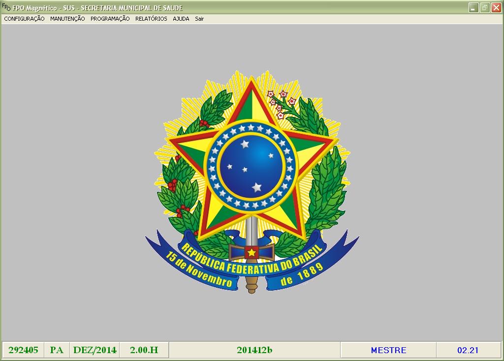Click the 2.00.H version panel
This screenshot has height=361, width=504.
[144, 350]
